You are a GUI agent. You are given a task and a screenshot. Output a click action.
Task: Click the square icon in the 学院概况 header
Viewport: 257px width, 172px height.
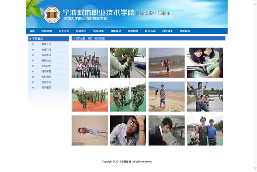point(30,38)
